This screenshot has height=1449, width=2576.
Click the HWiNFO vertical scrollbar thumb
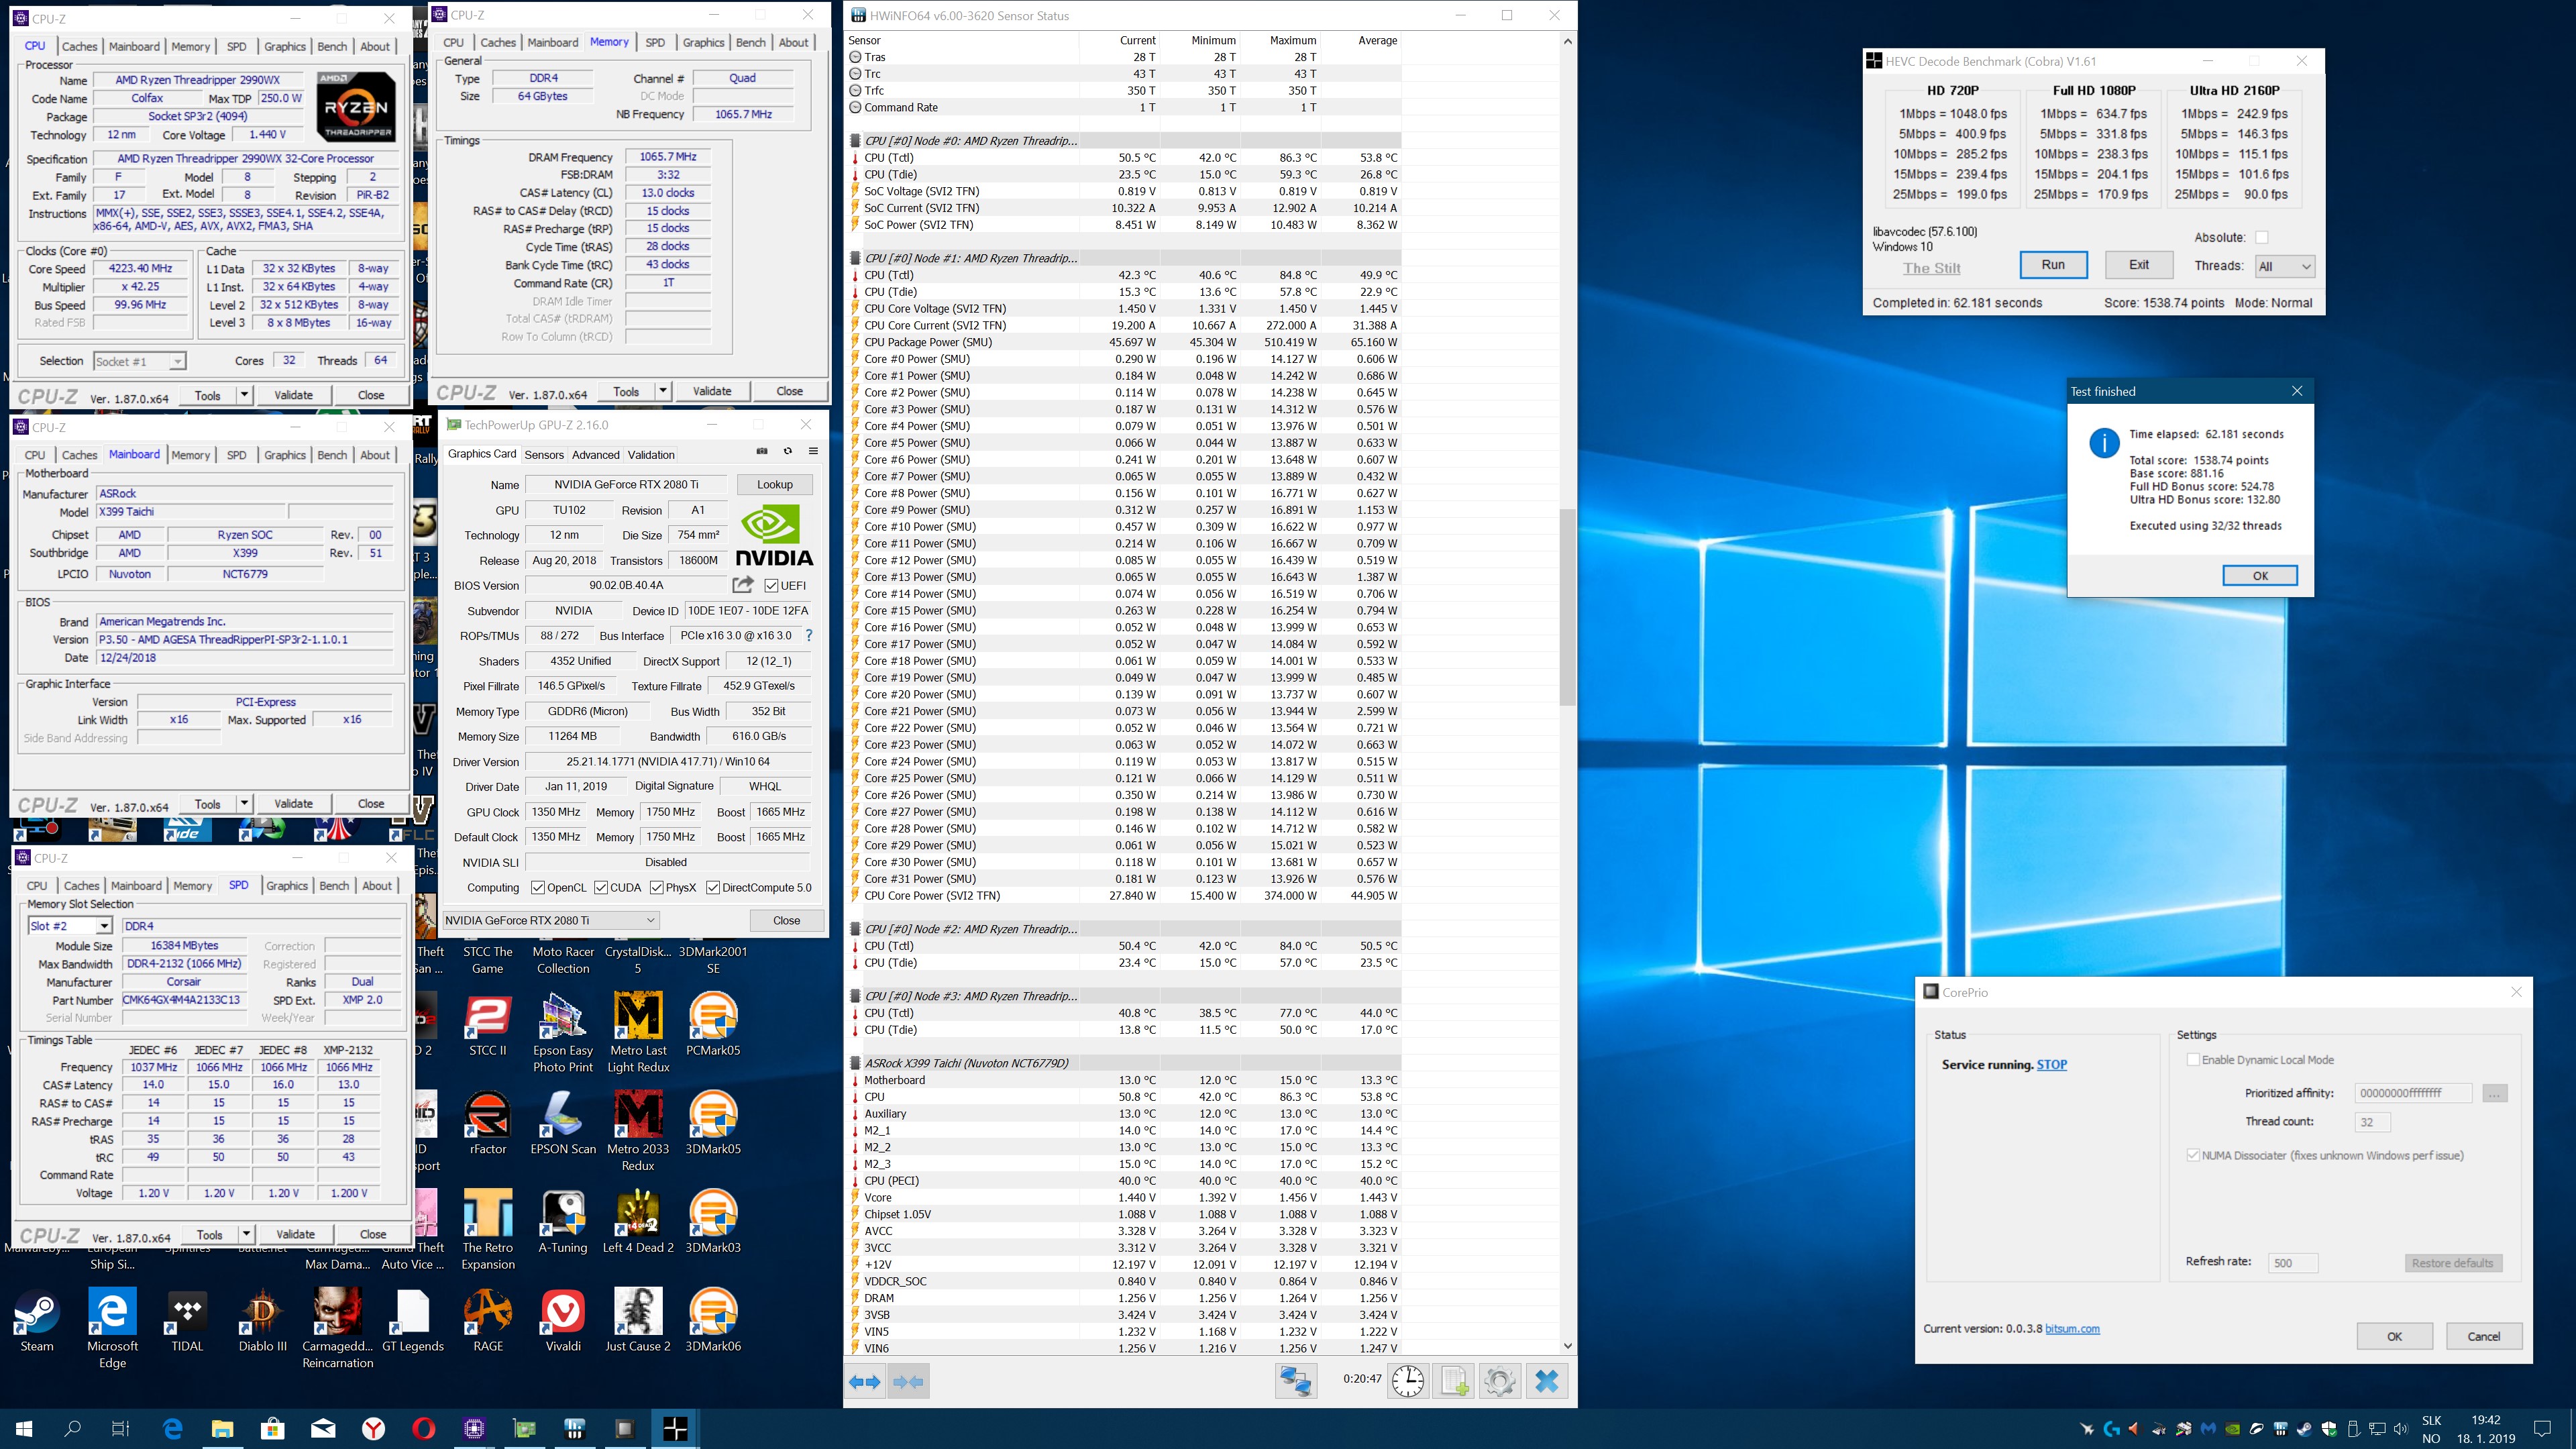click(1567, 607)
